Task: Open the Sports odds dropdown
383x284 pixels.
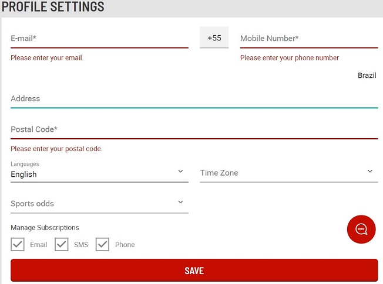Action: (x=99, y=203)
